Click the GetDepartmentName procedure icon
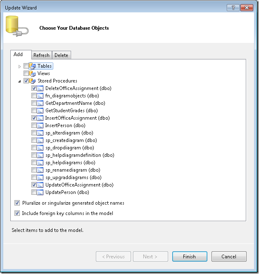The image size is (259, 274). tap(40, 103)
